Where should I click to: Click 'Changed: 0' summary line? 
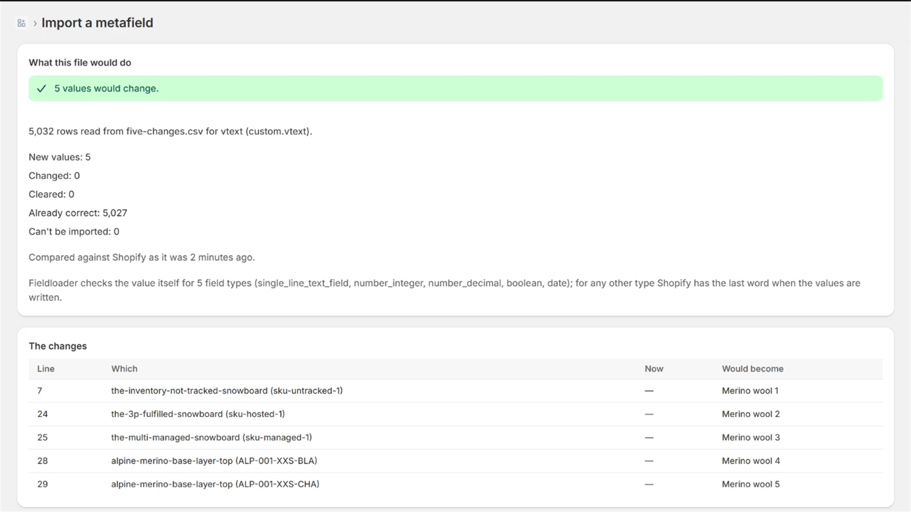(54, 176)
